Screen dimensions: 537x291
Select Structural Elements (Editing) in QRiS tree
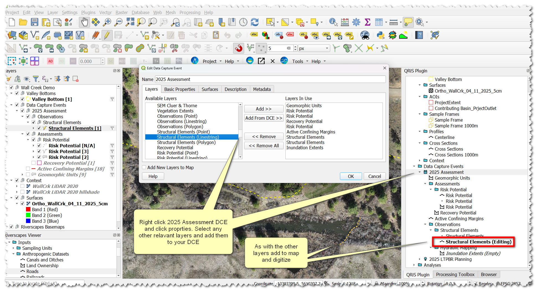coord(479,242)
